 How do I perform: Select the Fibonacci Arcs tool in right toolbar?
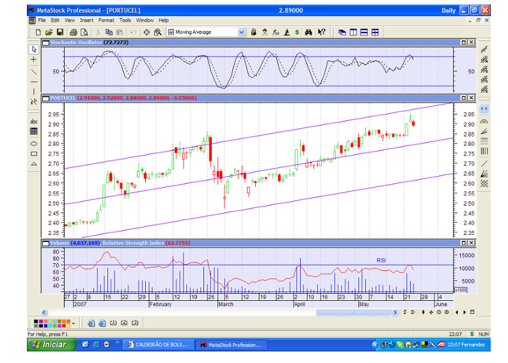pyautogui.click(x=484, y=122)
